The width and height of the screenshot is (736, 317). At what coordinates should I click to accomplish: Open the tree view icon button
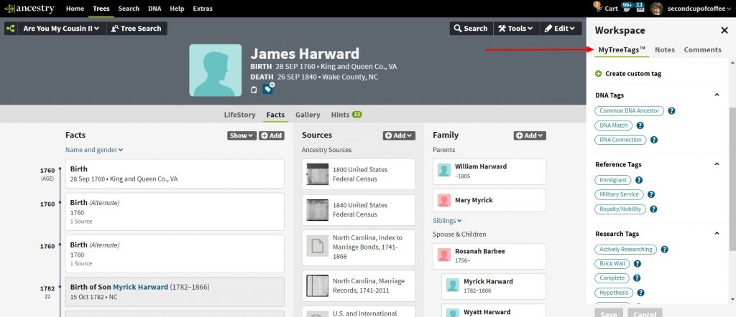coord(10,29)
